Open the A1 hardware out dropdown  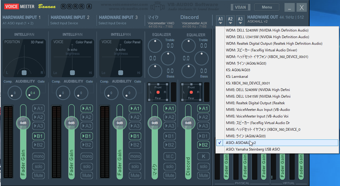(221, 20)
